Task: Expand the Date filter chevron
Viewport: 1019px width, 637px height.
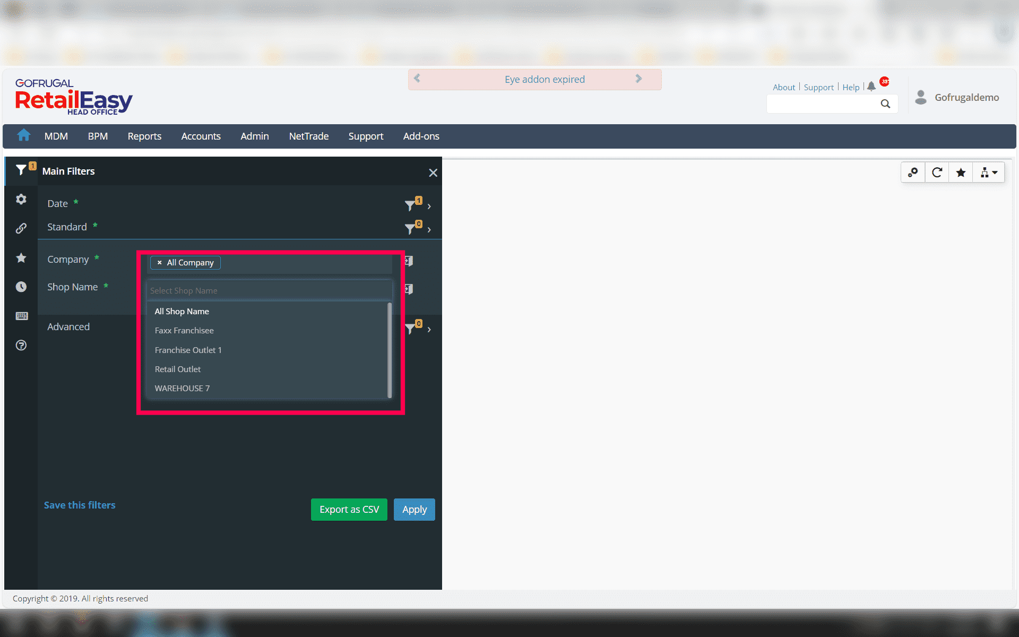Action: pyautogui.click(x=429, y=206)
